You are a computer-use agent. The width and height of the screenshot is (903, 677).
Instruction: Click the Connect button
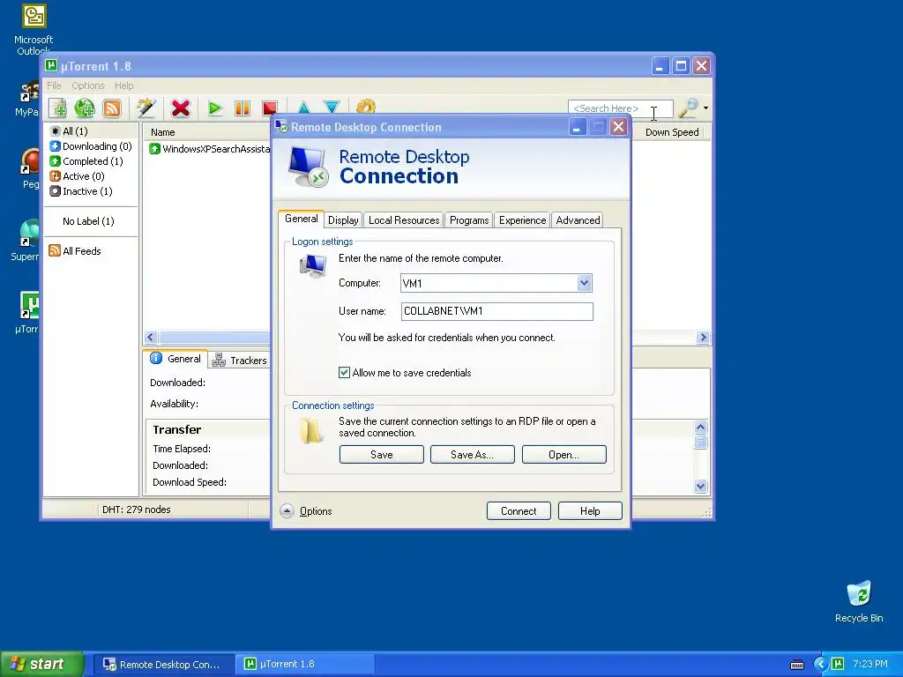click(x=519, y=510)
